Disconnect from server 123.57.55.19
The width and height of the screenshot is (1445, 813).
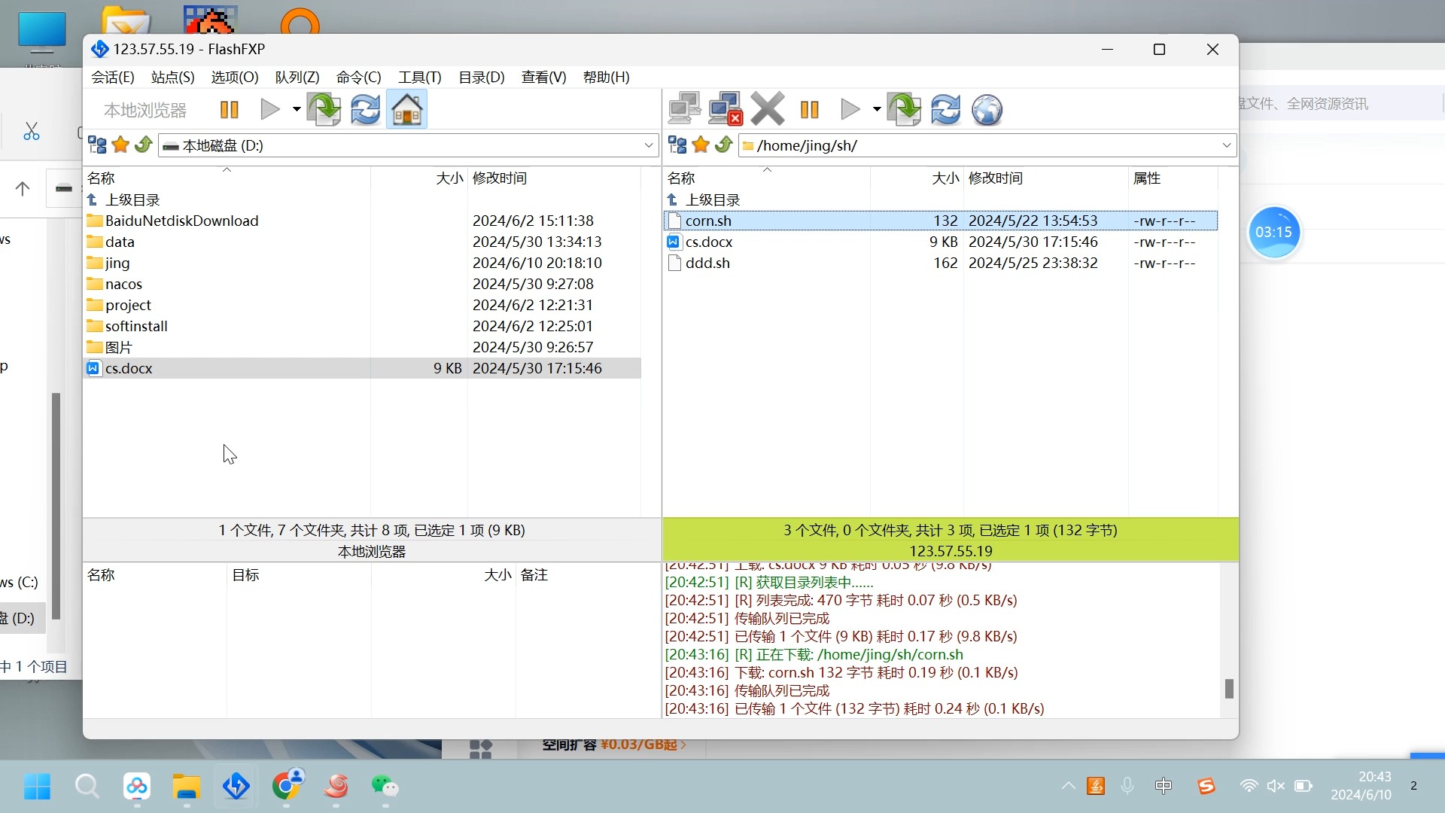[723, 108]
